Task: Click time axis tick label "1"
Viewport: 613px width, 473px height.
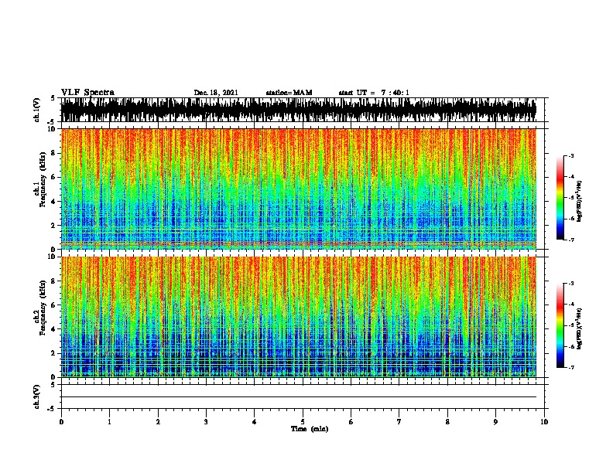Action: pos(109,422)
